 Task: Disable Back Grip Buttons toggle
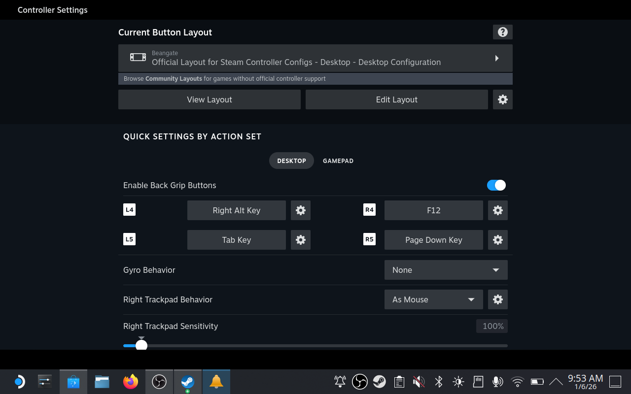[496, 185]
